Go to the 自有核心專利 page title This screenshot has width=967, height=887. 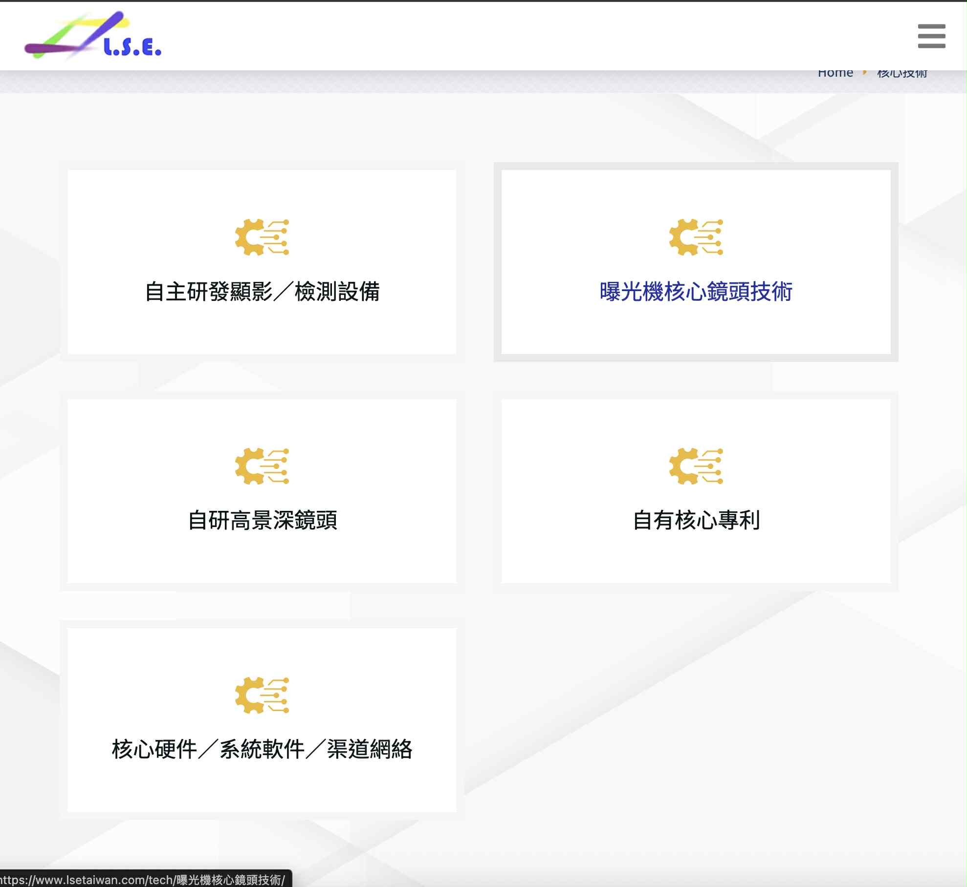[696, 520]
